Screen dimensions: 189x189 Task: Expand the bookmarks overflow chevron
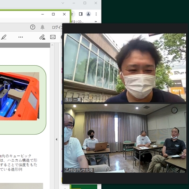(x=95, y=22)
